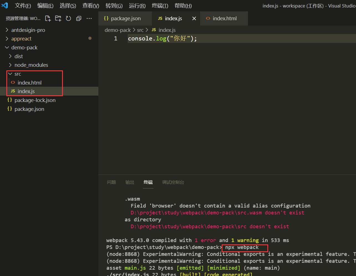Viewport: 356px width, 276px height.
Task: Open the 终端(T) menu
Action: [x=160, y=6]
